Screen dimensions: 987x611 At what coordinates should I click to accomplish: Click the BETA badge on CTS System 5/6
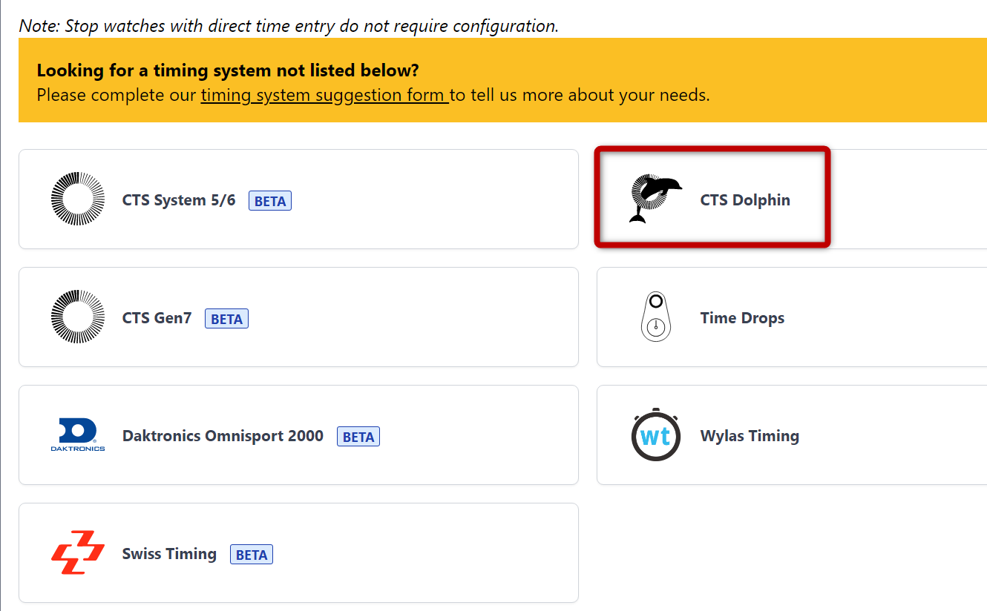coord(270,201)
